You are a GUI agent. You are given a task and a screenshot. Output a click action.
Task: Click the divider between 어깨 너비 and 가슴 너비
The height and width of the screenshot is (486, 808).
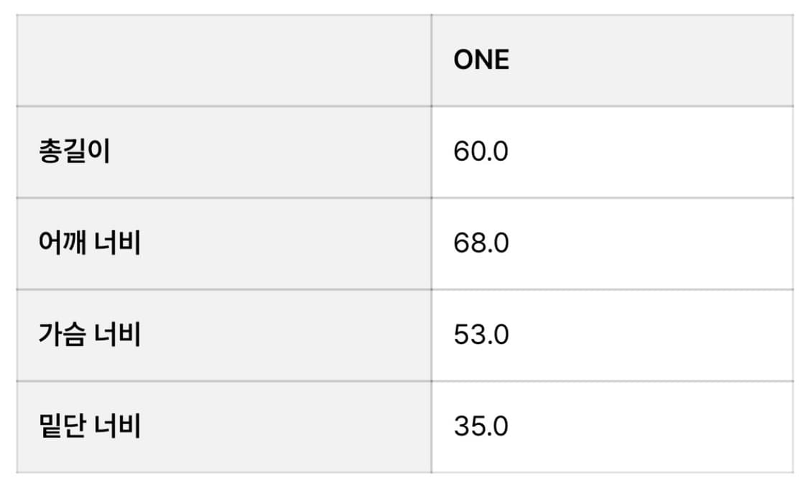point(223,290)
